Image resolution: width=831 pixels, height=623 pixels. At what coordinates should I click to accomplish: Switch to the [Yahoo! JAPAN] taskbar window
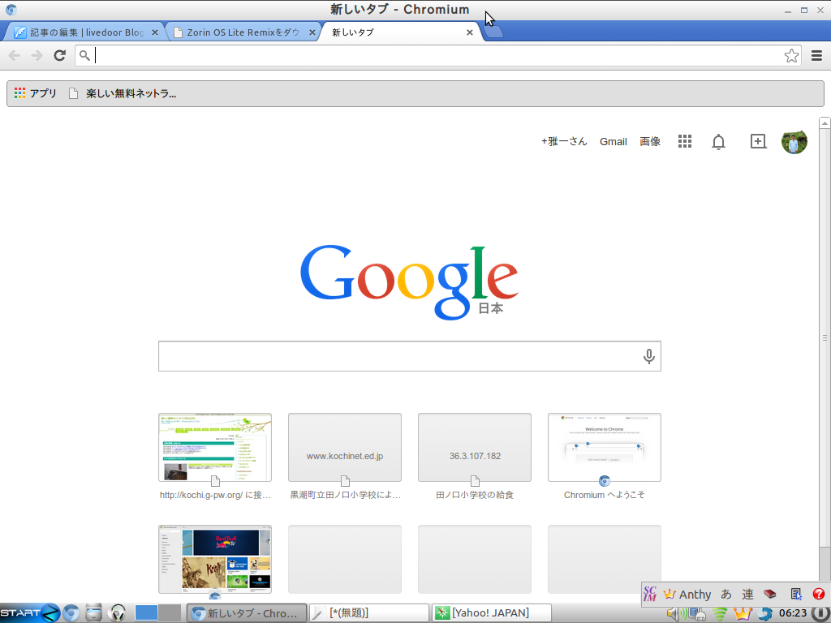[x=491, y=613]
